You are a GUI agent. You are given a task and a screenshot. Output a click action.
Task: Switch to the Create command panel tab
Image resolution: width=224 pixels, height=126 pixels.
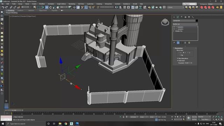(174, 17)
